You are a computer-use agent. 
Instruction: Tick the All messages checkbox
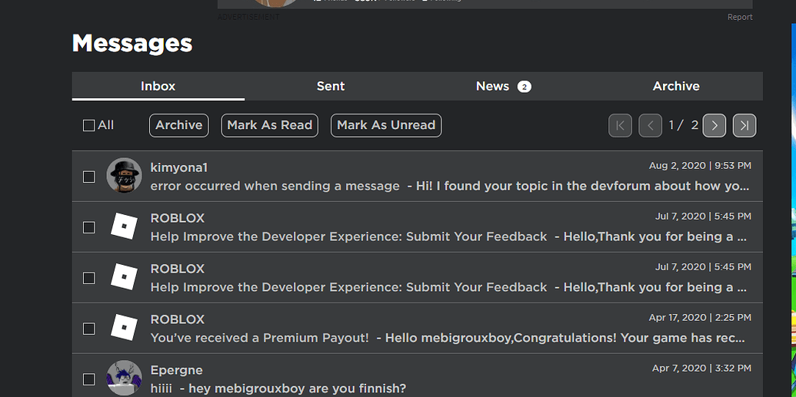(89, 125)
